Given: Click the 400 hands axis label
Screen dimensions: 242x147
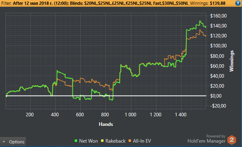Looking at the screenshot, I should [x=55, y=115].
